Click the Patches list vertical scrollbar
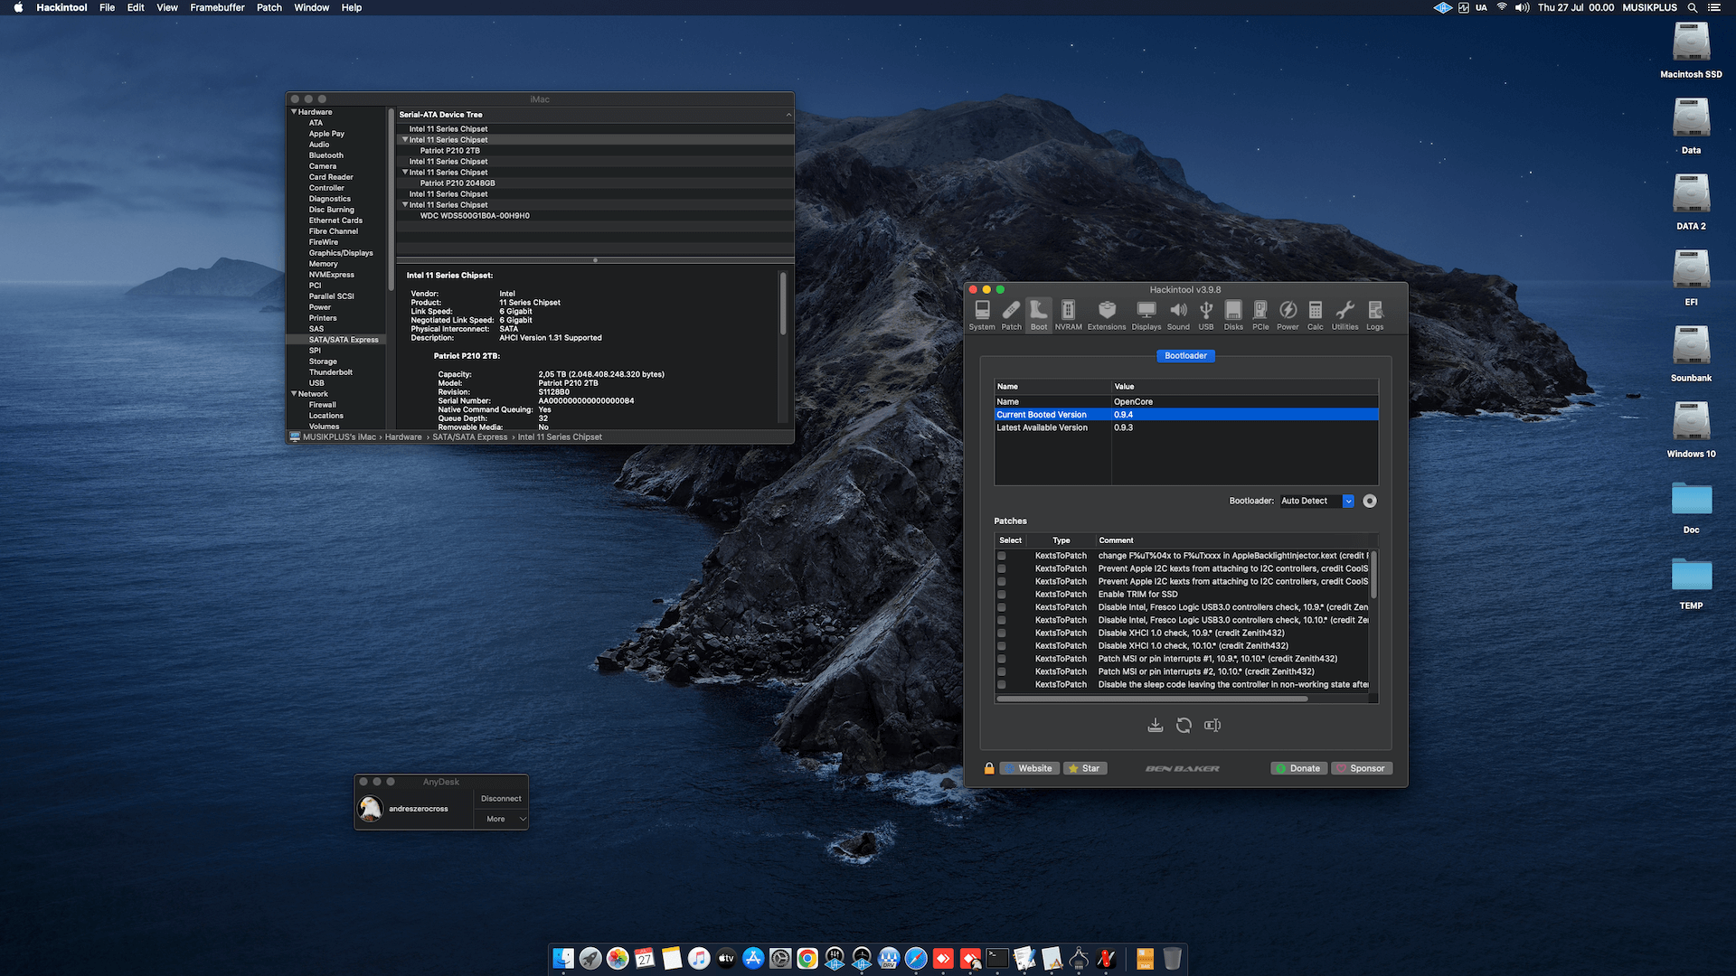The image size is (1736, 976). click(1373, 575)
